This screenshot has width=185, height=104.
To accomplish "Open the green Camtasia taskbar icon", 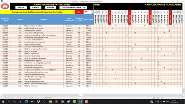I will coord(74,101).
